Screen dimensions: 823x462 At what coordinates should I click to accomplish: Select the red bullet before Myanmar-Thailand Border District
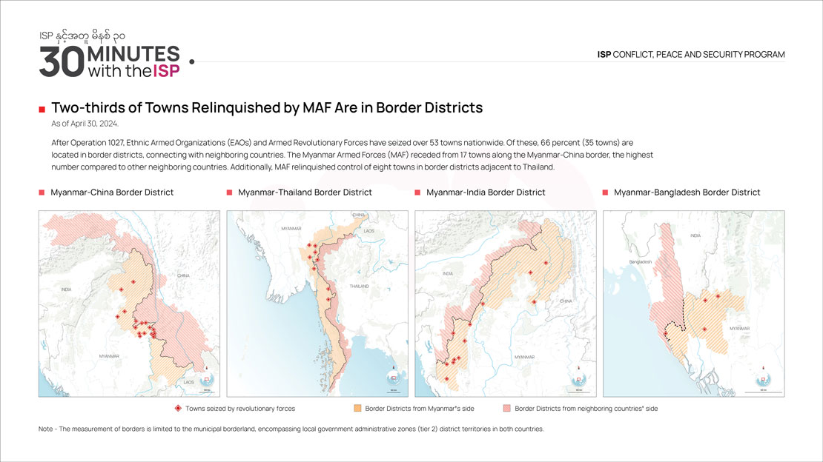pos(230,192)
